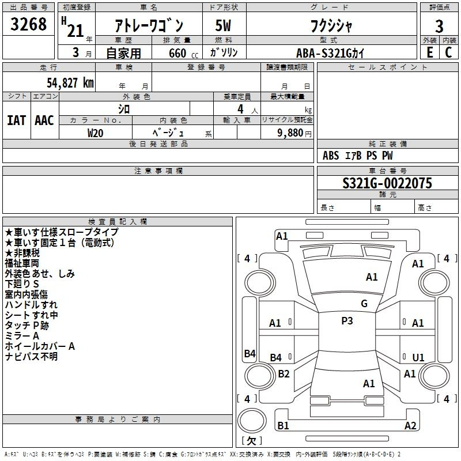Click the exterior rating E
This screenshot has width=461, height=461.
click(429, 52)
